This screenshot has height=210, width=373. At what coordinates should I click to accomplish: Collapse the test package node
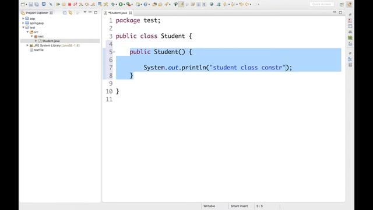click(x=32, y=36)
